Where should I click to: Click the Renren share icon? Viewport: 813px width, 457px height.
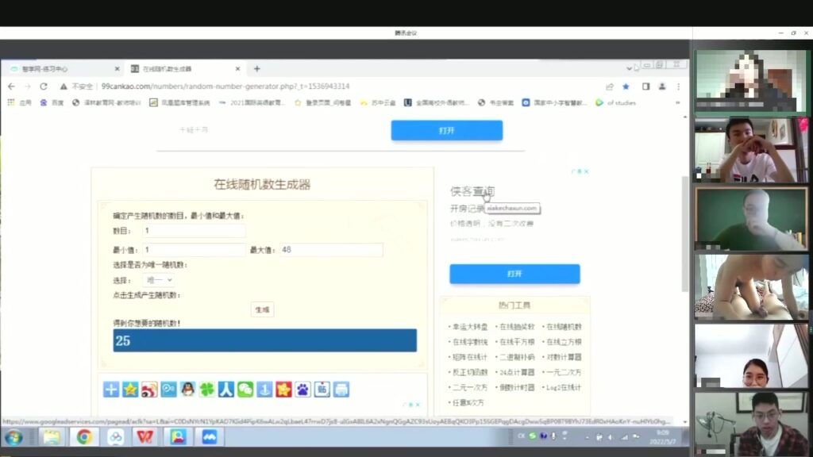(226, 390)
